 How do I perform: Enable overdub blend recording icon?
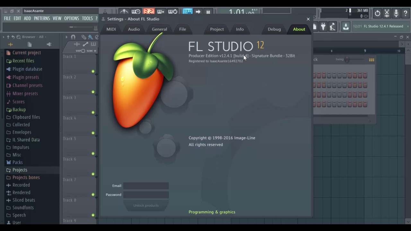[161, 12]
